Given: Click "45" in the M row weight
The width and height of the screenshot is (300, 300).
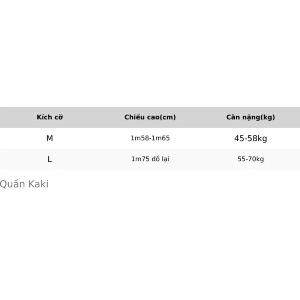Looking at the screenshot, I should (238, 139).
